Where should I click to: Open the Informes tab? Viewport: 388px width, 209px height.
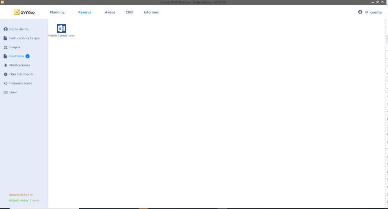point(151,12)
